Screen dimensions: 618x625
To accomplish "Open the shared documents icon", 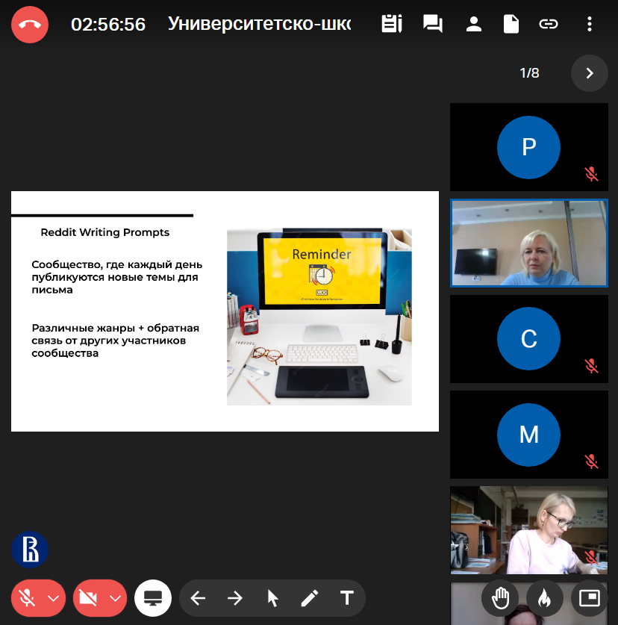I will (x=511, y=25).
